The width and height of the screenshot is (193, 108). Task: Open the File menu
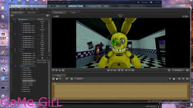coord(12,9)
